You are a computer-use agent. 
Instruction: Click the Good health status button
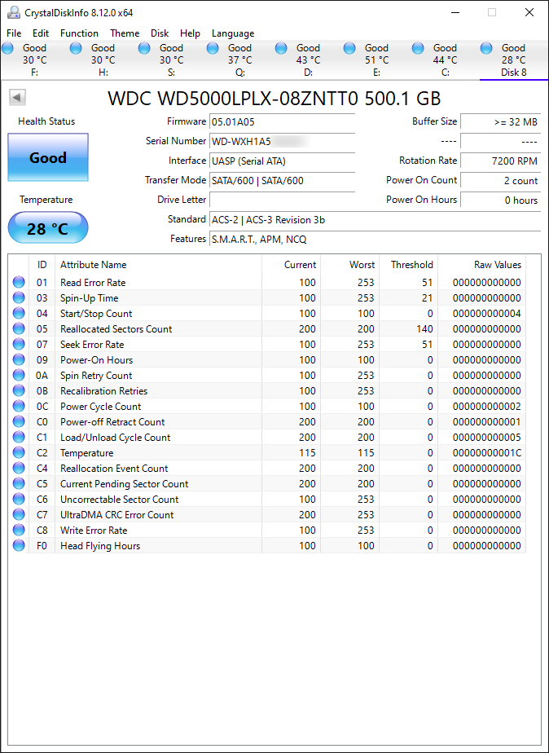[48, 158]
